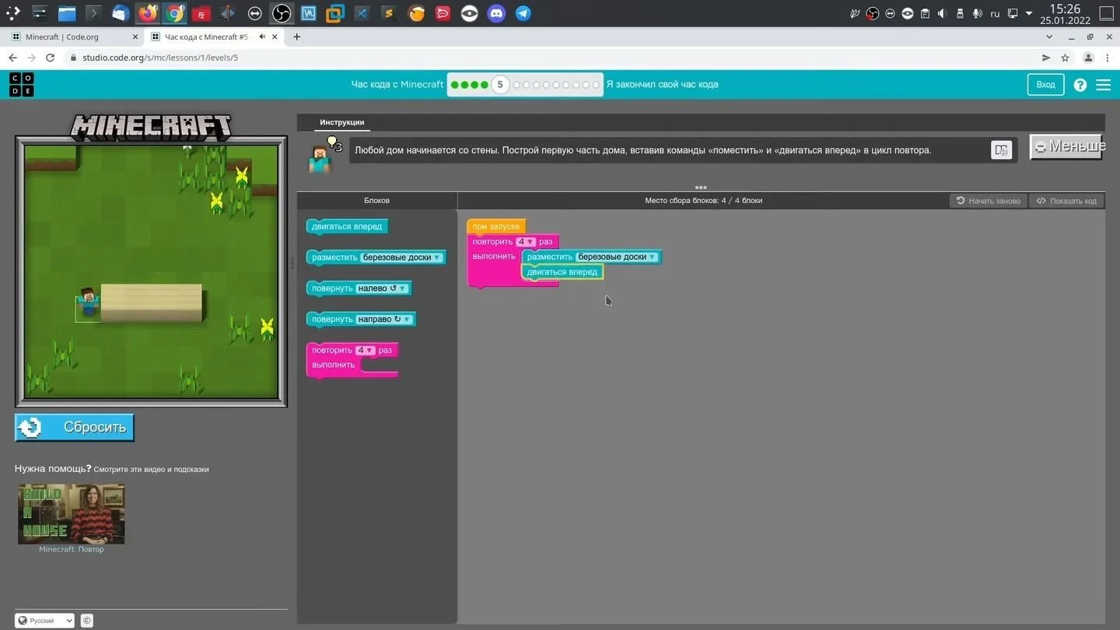Open the help question mark icon
Viewport: 1120px width, 630px height.
(x=1080, y=85)
